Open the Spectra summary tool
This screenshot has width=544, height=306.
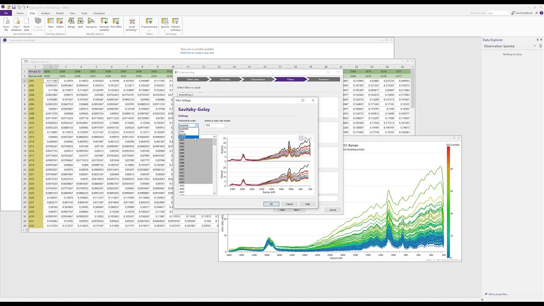[165, 23]
